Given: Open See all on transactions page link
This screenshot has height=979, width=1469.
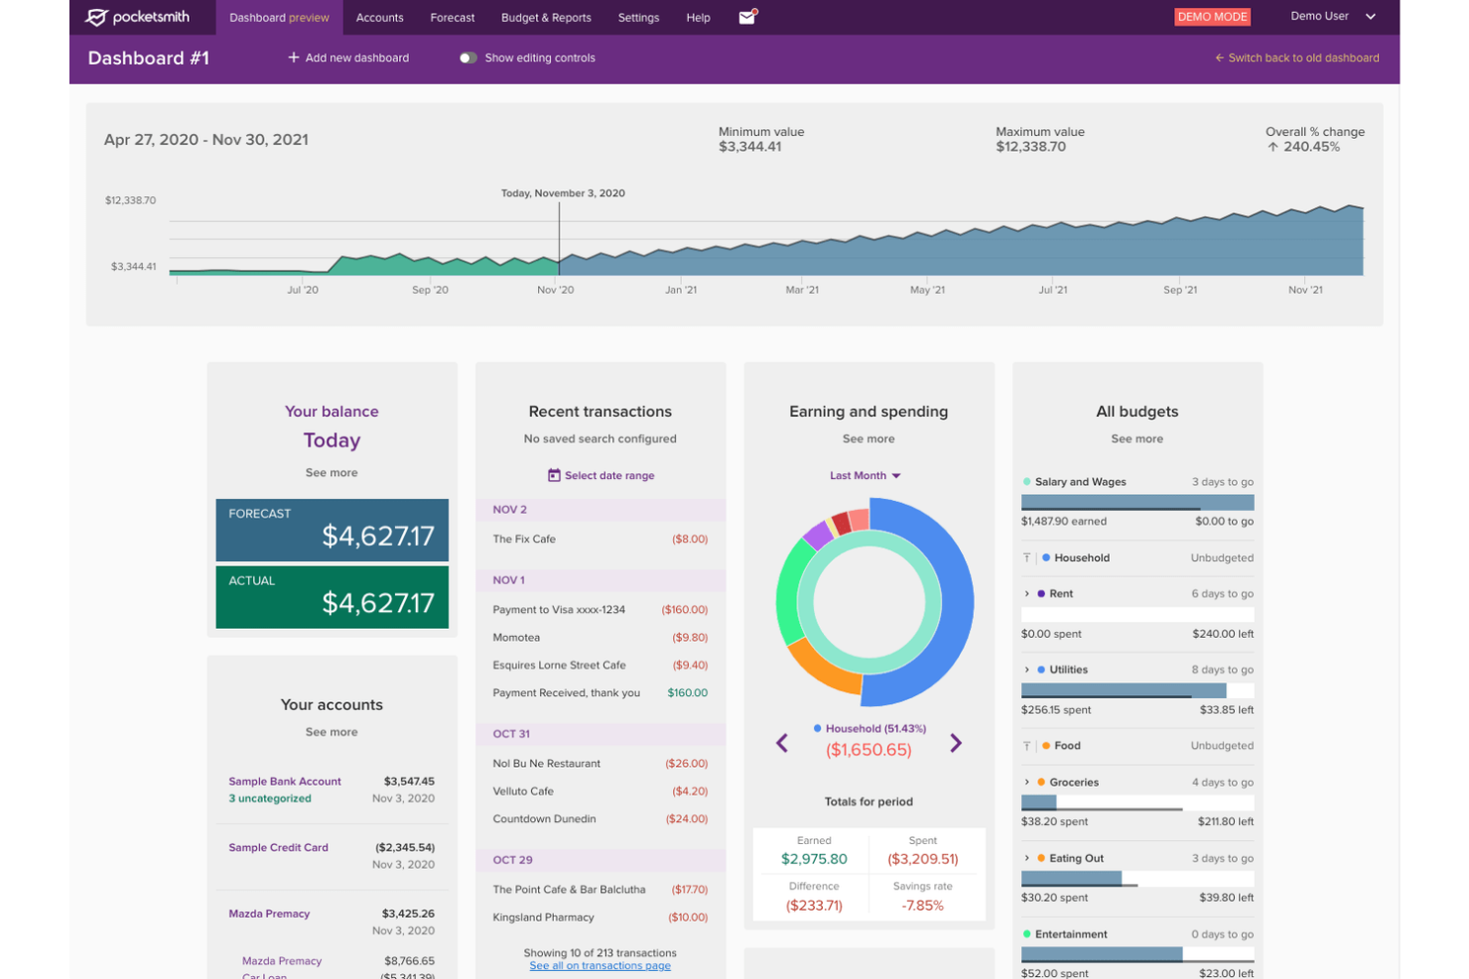Looking at the screenshot, I should [x=600, y=964].
